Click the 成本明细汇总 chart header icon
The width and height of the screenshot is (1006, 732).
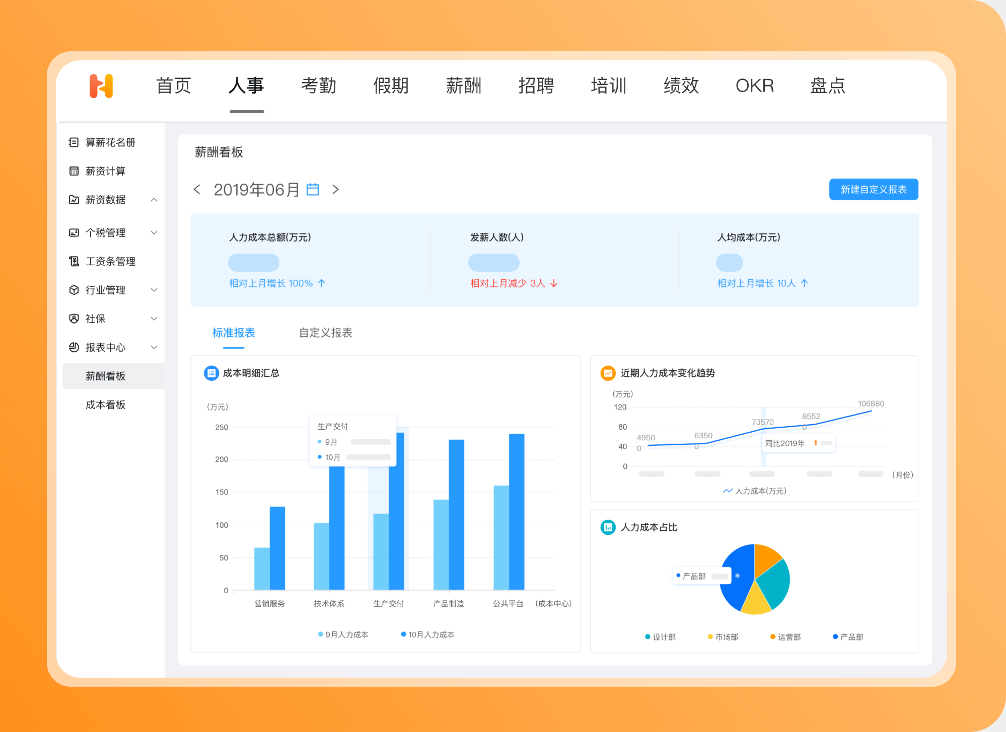(211, 373)
